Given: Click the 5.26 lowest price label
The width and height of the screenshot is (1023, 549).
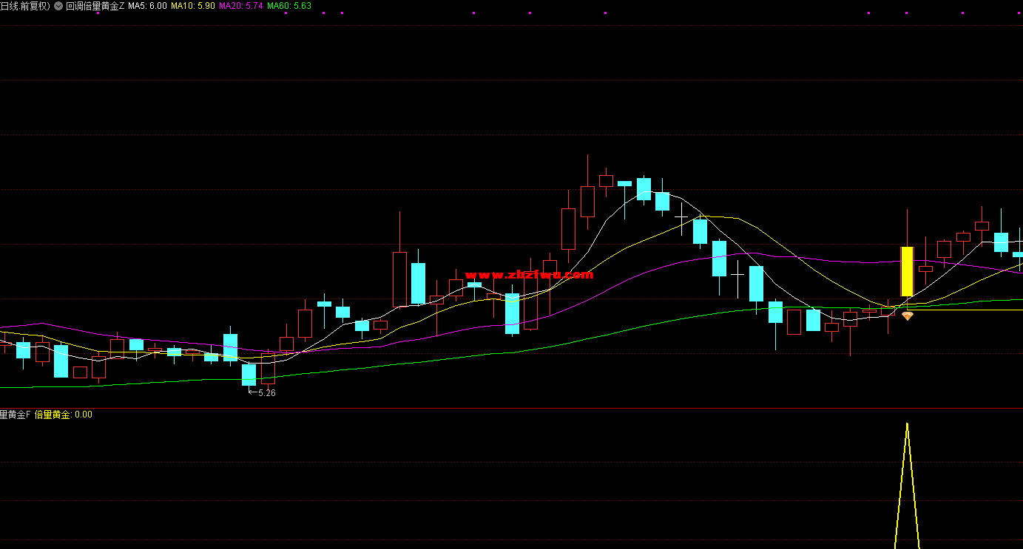Looking at the screenshot, I should coord(266,393).
